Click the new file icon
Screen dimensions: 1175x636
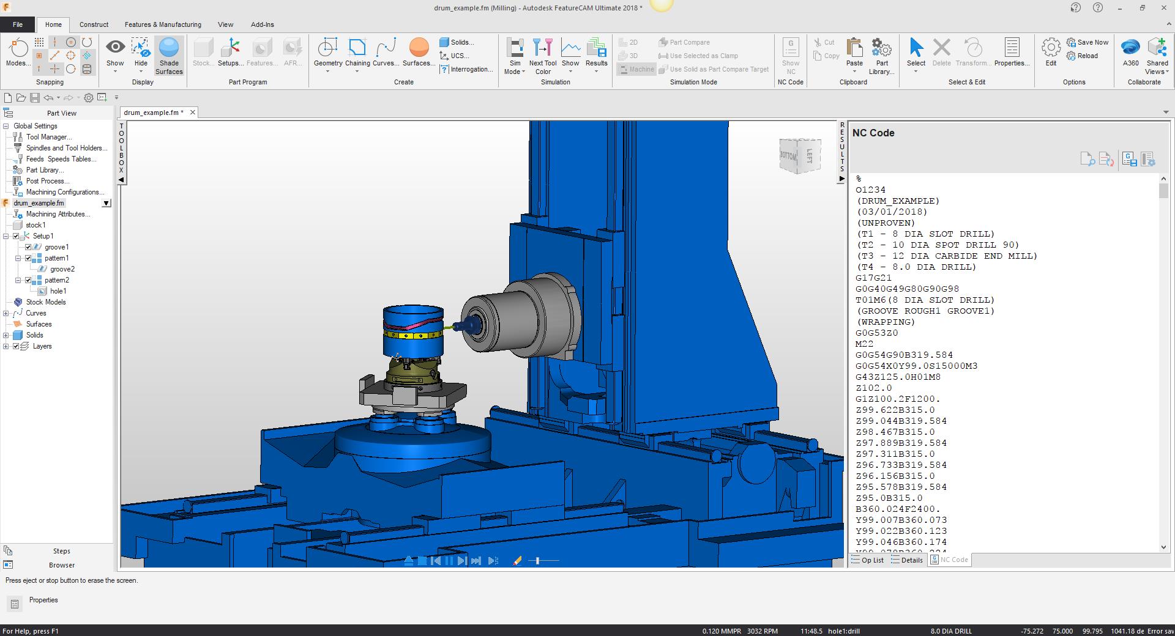(8, 98)
